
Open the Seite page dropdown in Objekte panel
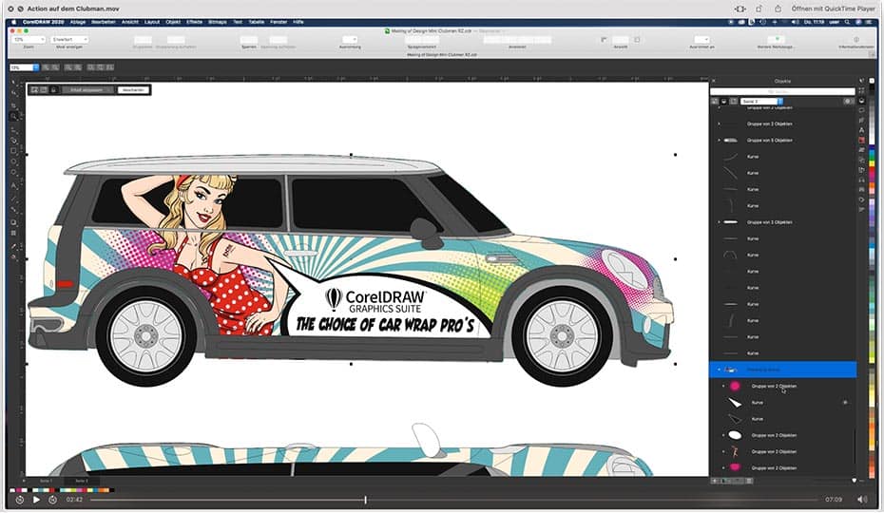coord(761,101)
